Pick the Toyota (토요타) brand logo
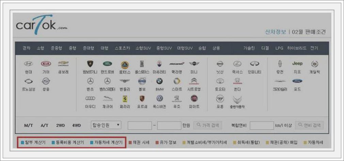Viewport: 344px width, 161px height. tap(220, 81)
